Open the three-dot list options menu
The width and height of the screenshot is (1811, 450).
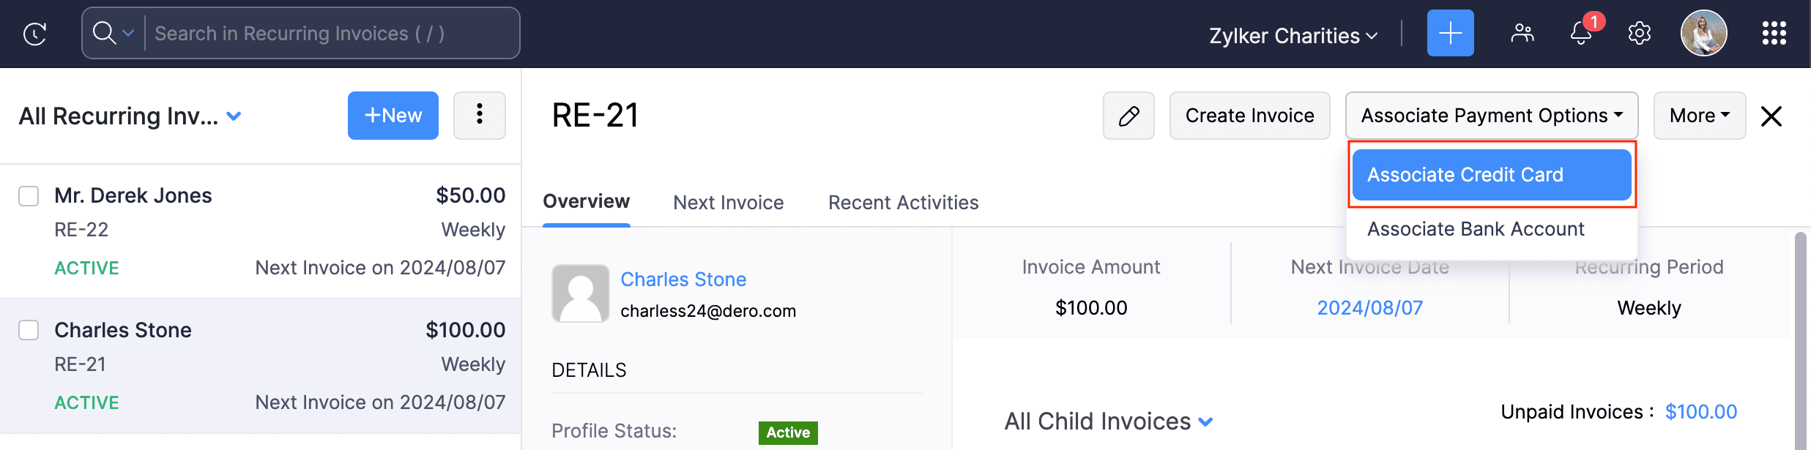[480, 116]
